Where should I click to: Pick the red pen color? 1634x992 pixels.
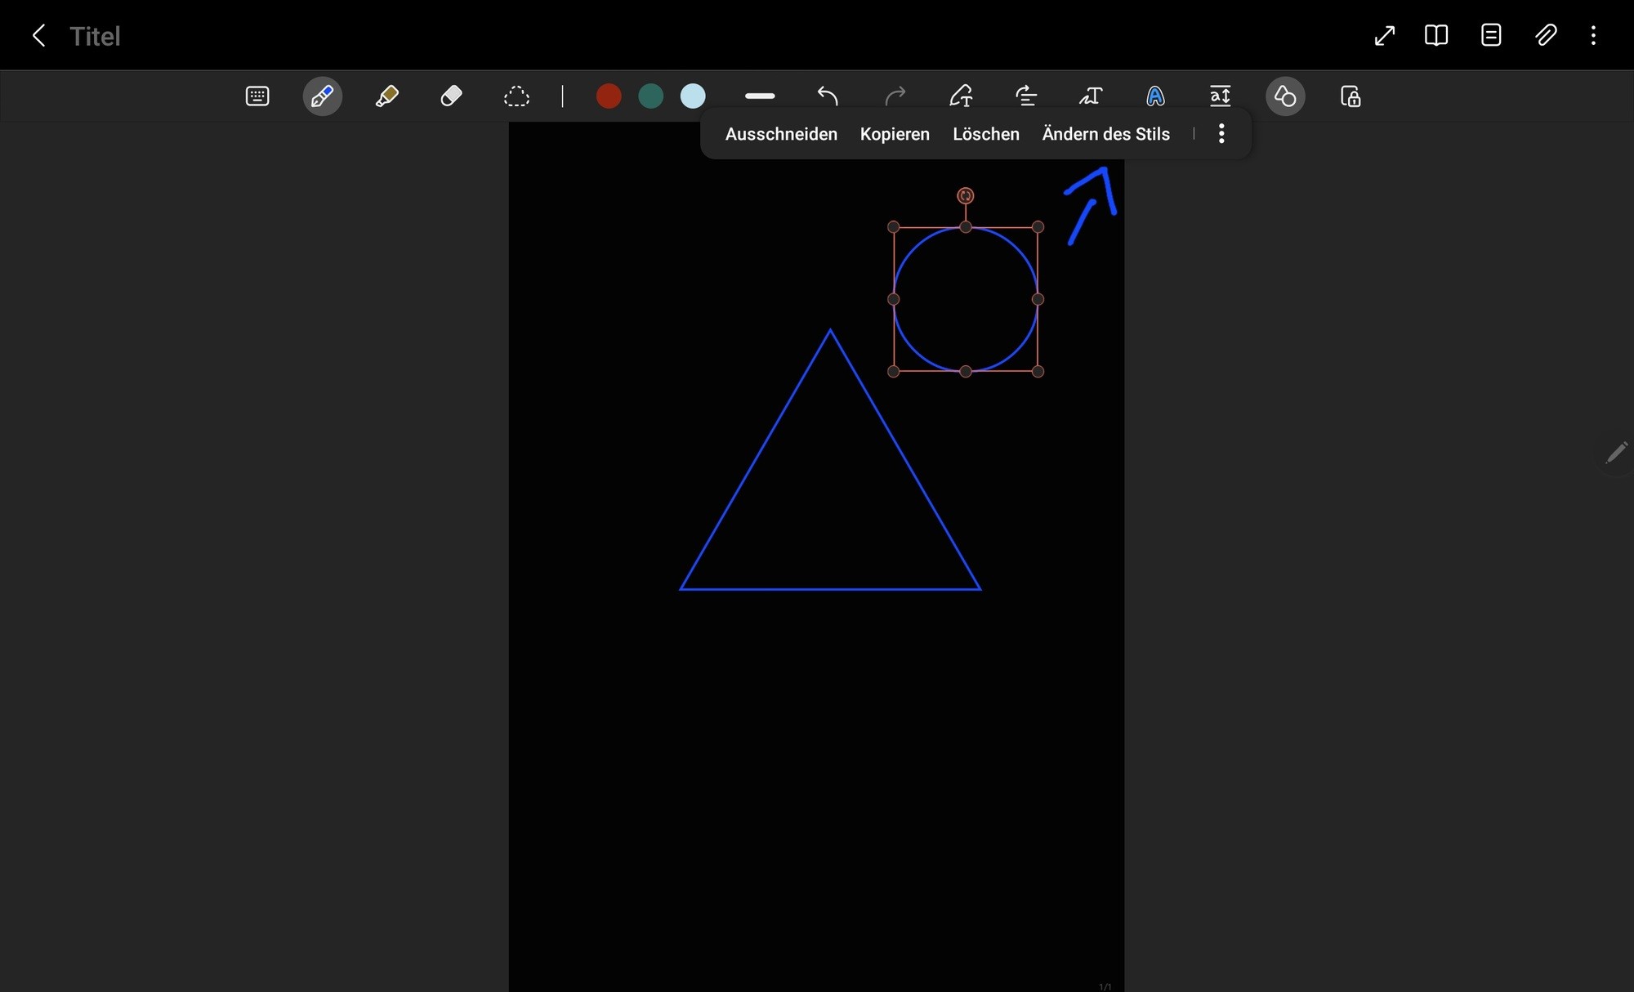tap(609, 96)
